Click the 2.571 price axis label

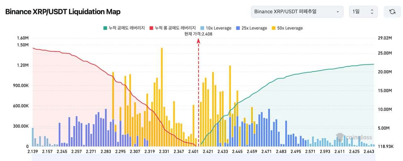310,152
